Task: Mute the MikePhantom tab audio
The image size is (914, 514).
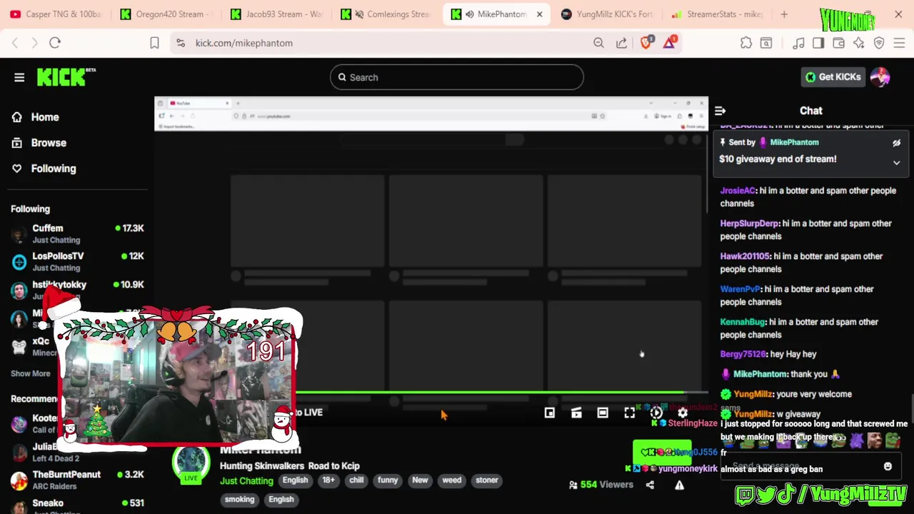Action: coord(469,14)
